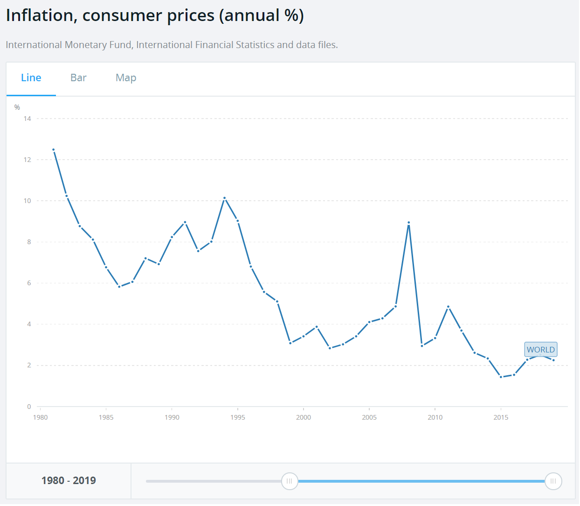Select the 1994 peak data point
Viewport: 580px width, 506px height.
point(225,197)
